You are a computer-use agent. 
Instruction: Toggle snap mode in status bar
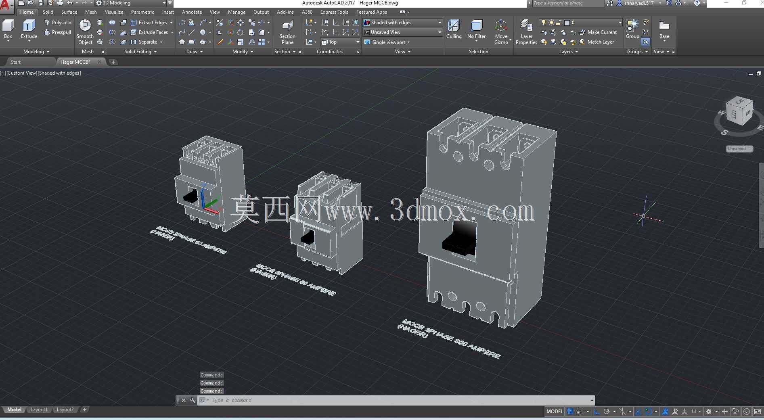580,412
